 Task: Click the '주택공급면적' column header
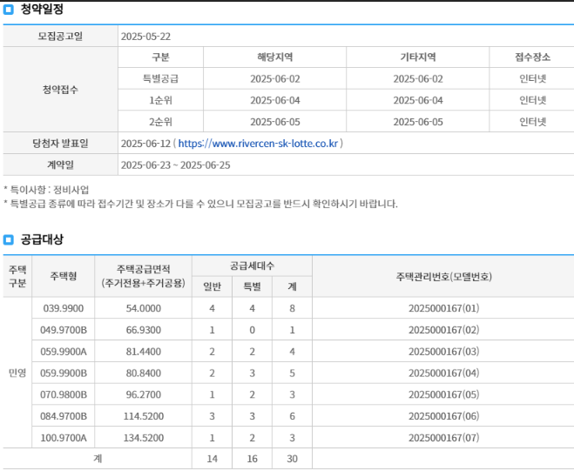[144, 276]
